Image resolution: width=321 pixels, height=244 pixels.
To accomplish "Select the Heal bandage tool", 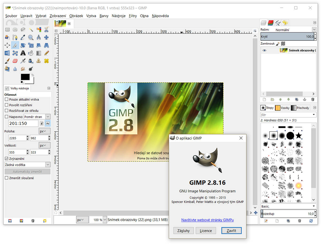I will pyautogui.click(x=47, y=61).
